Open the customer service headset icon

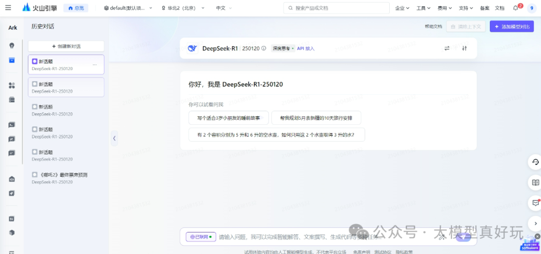(535, 162)
